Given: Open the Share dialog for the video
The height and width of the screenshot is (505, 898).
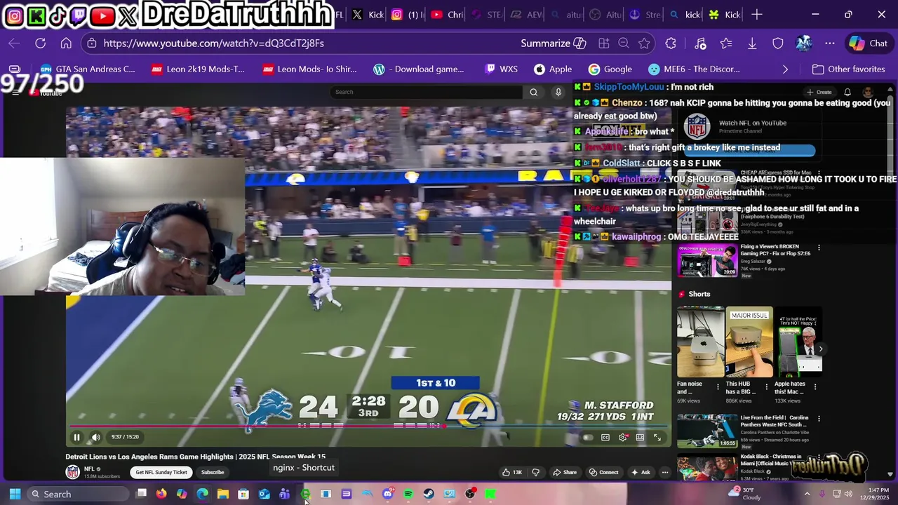Looking at the screenshot, I should [x=564, y=472].
